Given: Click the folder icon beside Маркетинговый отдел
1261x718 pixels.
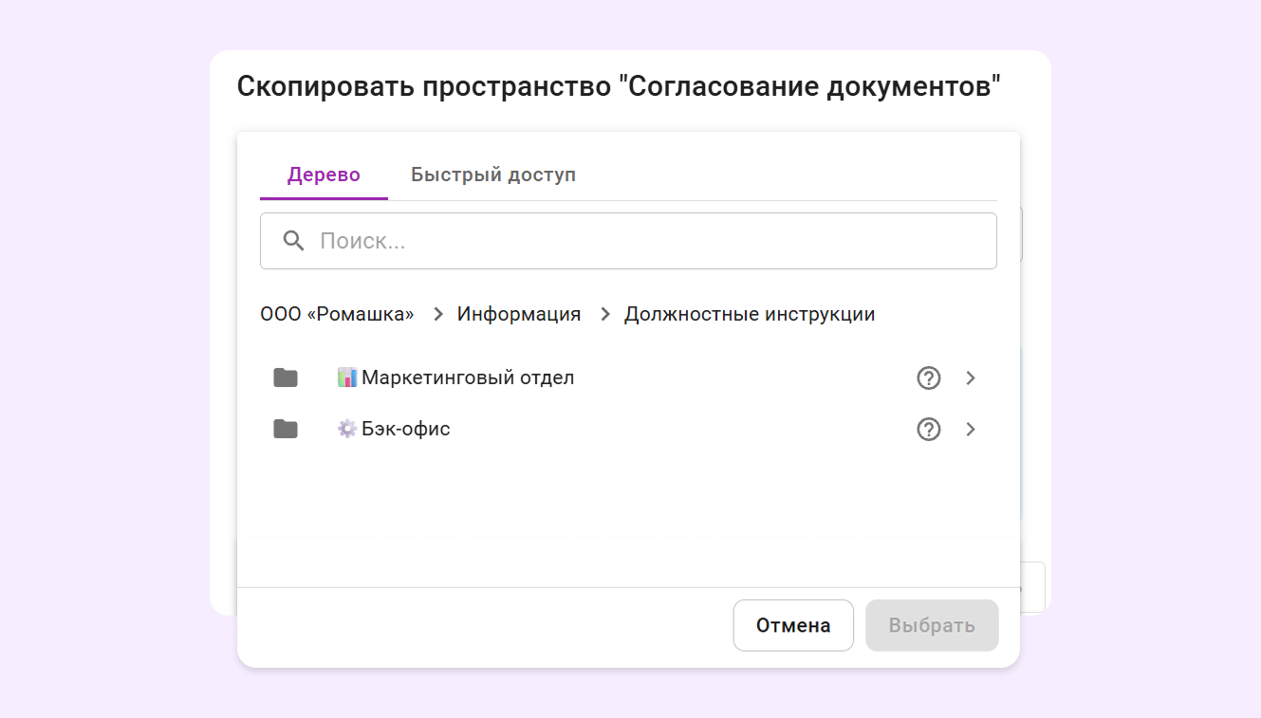Looking at the screenshot, I should [286, 377].
